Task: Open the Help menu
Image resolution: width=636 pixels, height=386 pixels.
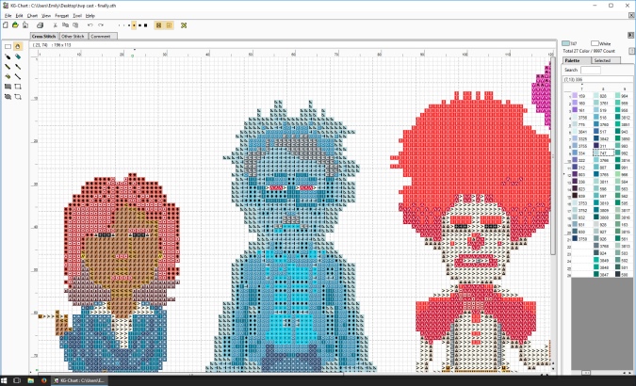Action: [x=90, y=15]
